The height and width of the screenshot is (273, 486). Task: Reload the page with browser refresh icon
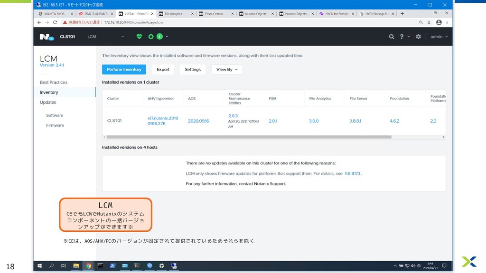55,22
